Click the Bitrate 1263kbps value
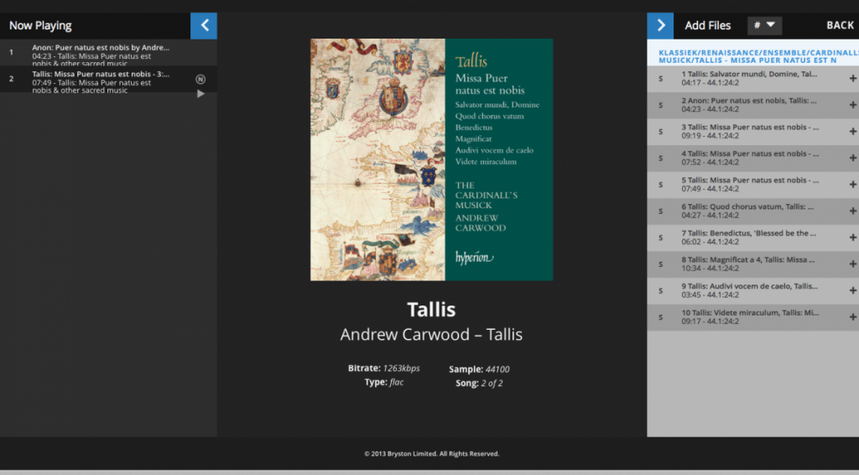 401,368
